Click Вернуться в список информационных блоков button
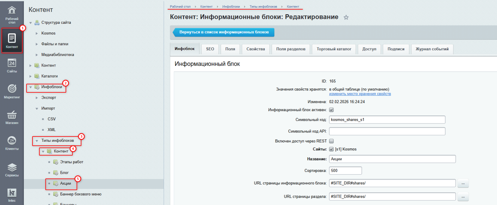This screenshot has height=205, width=497. [224, 32]
